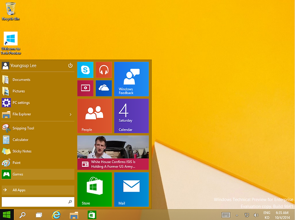
Task: Open Documents from Start menu
Action: (x=38, y=79)
